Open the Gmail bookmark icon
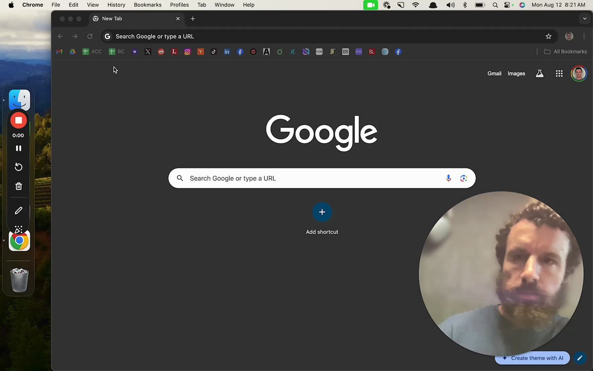 [59, 52]
